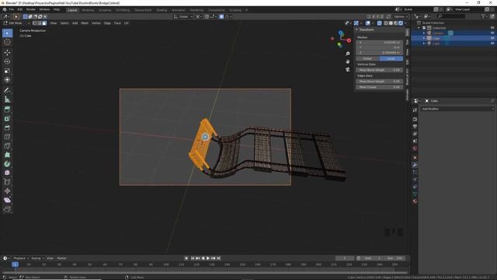Switch viewport to rendered shading
497x280 pixels.
click(x=401, y=23)
